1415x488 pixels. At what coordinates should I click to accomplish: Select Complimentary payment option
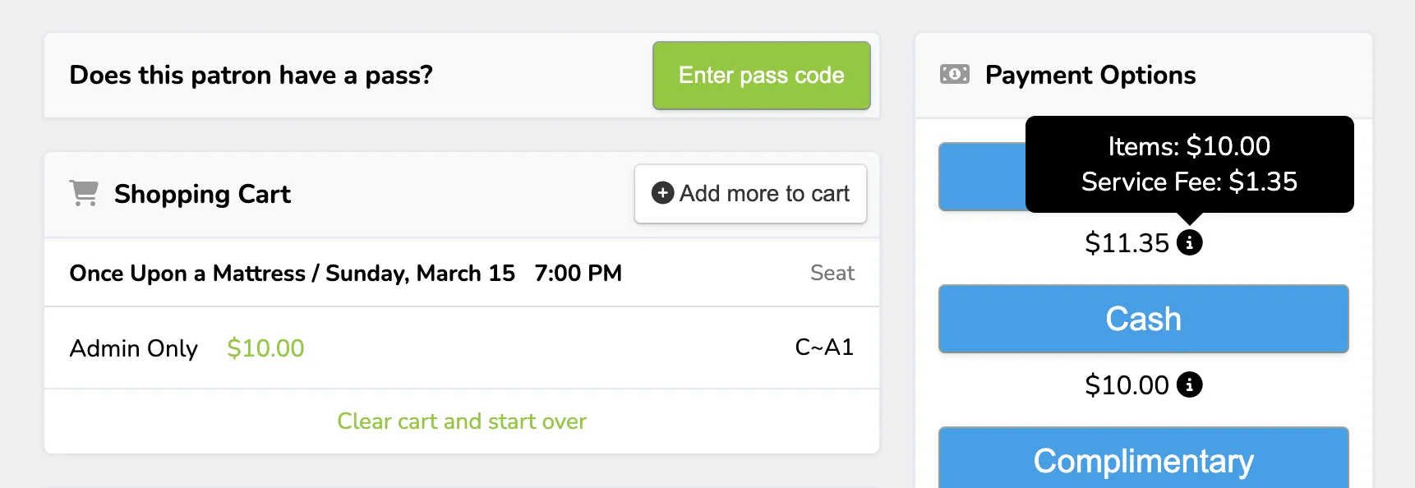1143,458
